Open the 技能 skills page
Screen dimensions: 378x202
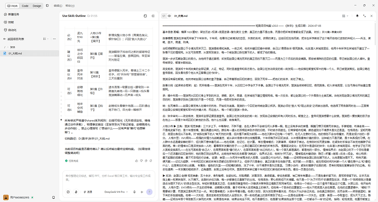9,22
